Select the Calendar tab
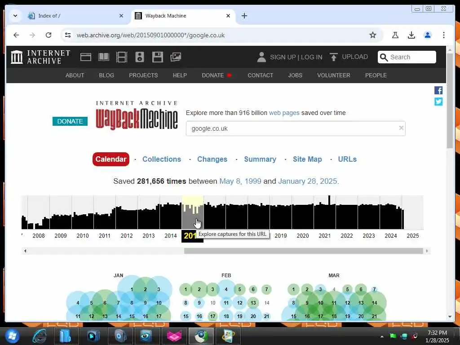The width and height of the screenshot is (460, 345). coord(111,159)
